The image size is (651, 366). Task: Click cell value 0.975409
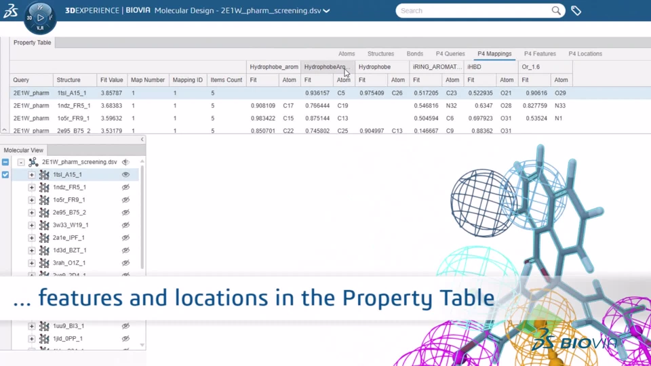(x=372, y=93)
